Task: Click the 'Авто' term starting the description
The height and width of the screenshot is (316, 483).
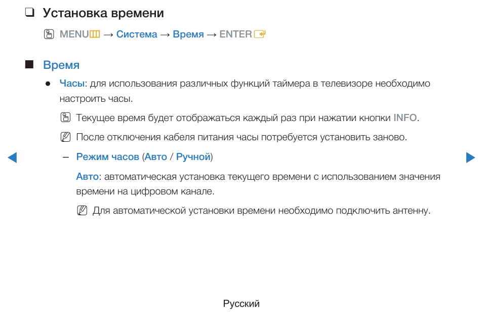Action: tap(87, 177)
